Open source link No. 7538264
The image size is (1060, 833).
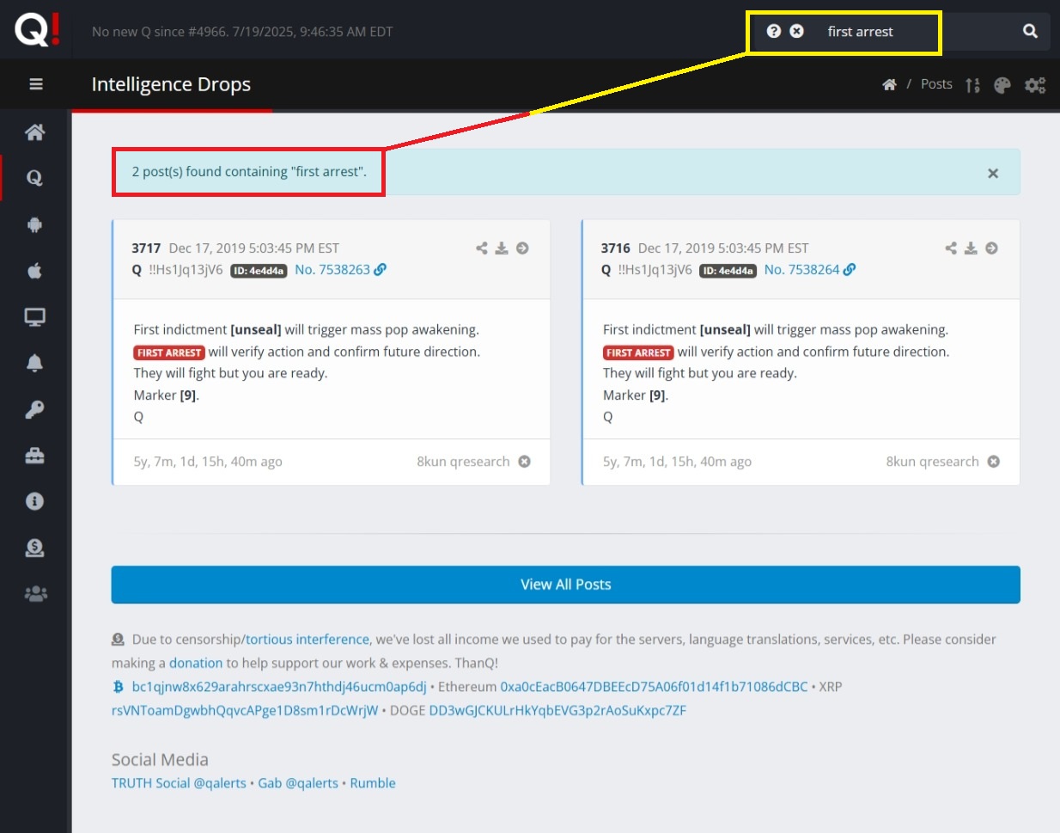pyautogui.click(x=810, y=270)
